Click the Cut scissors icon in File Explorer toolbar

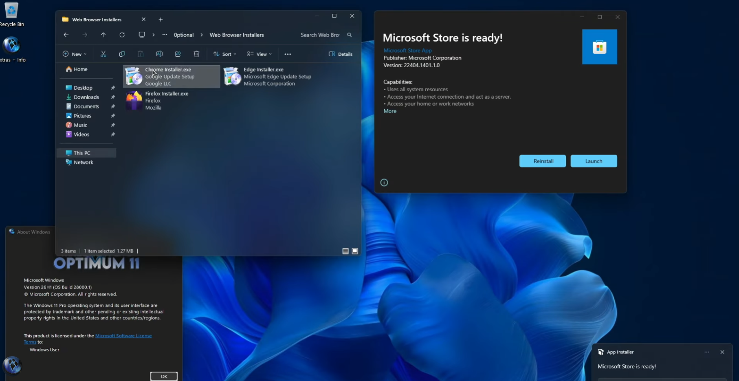pyautogui.click(x=103, y=54)
